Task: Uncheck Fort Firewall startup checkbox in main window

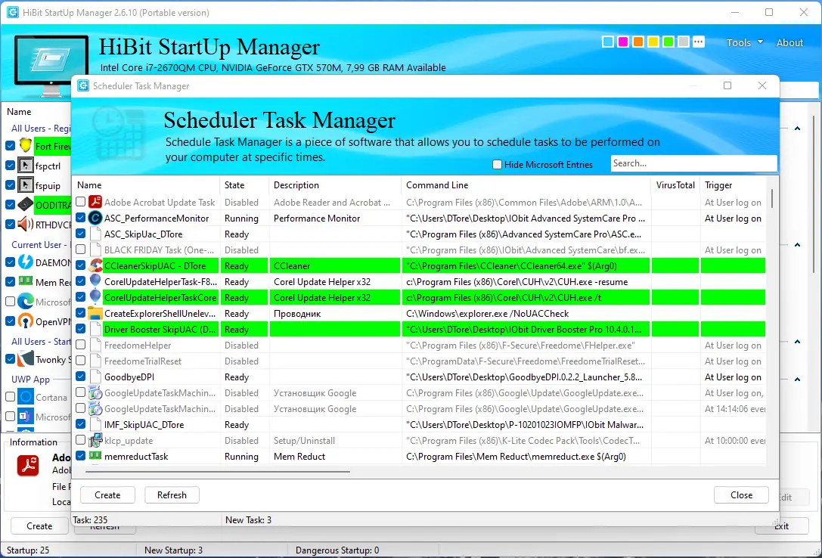Action: point(10,146)
